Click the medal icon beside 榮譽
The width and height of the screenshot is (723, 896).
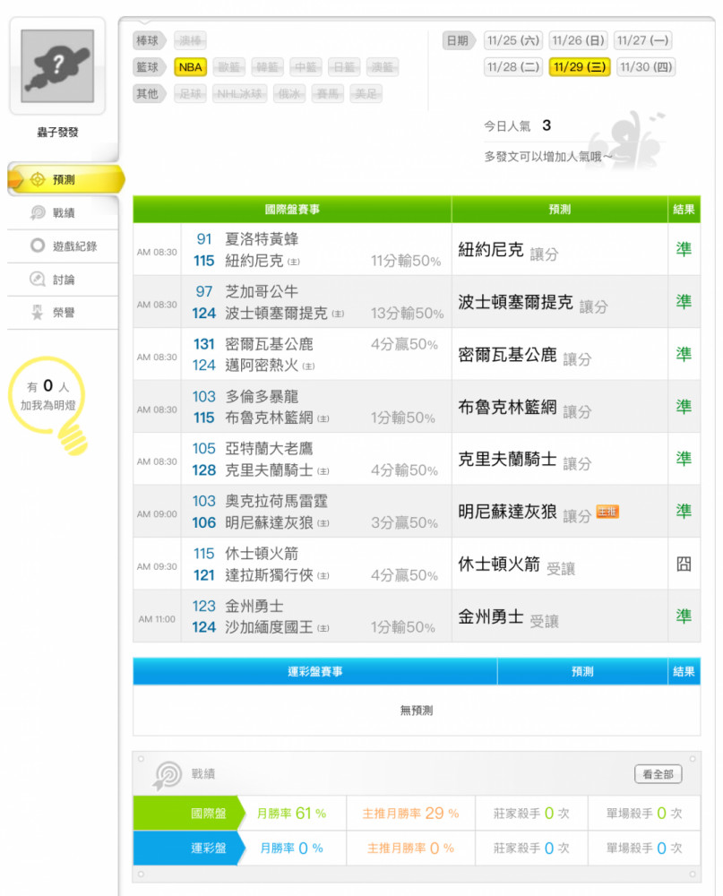point(37,312)
